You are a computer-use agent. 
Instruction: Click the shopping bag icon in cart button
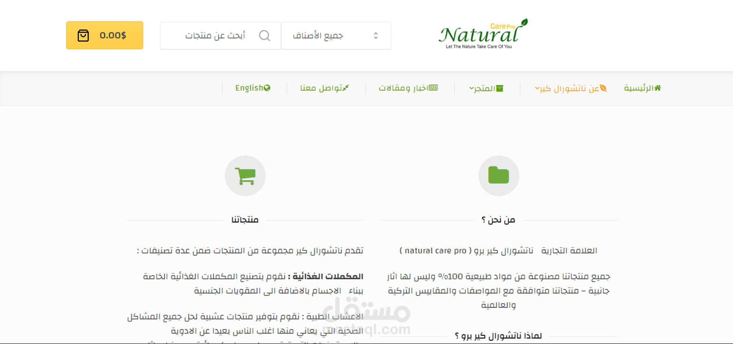coord(83,35)
